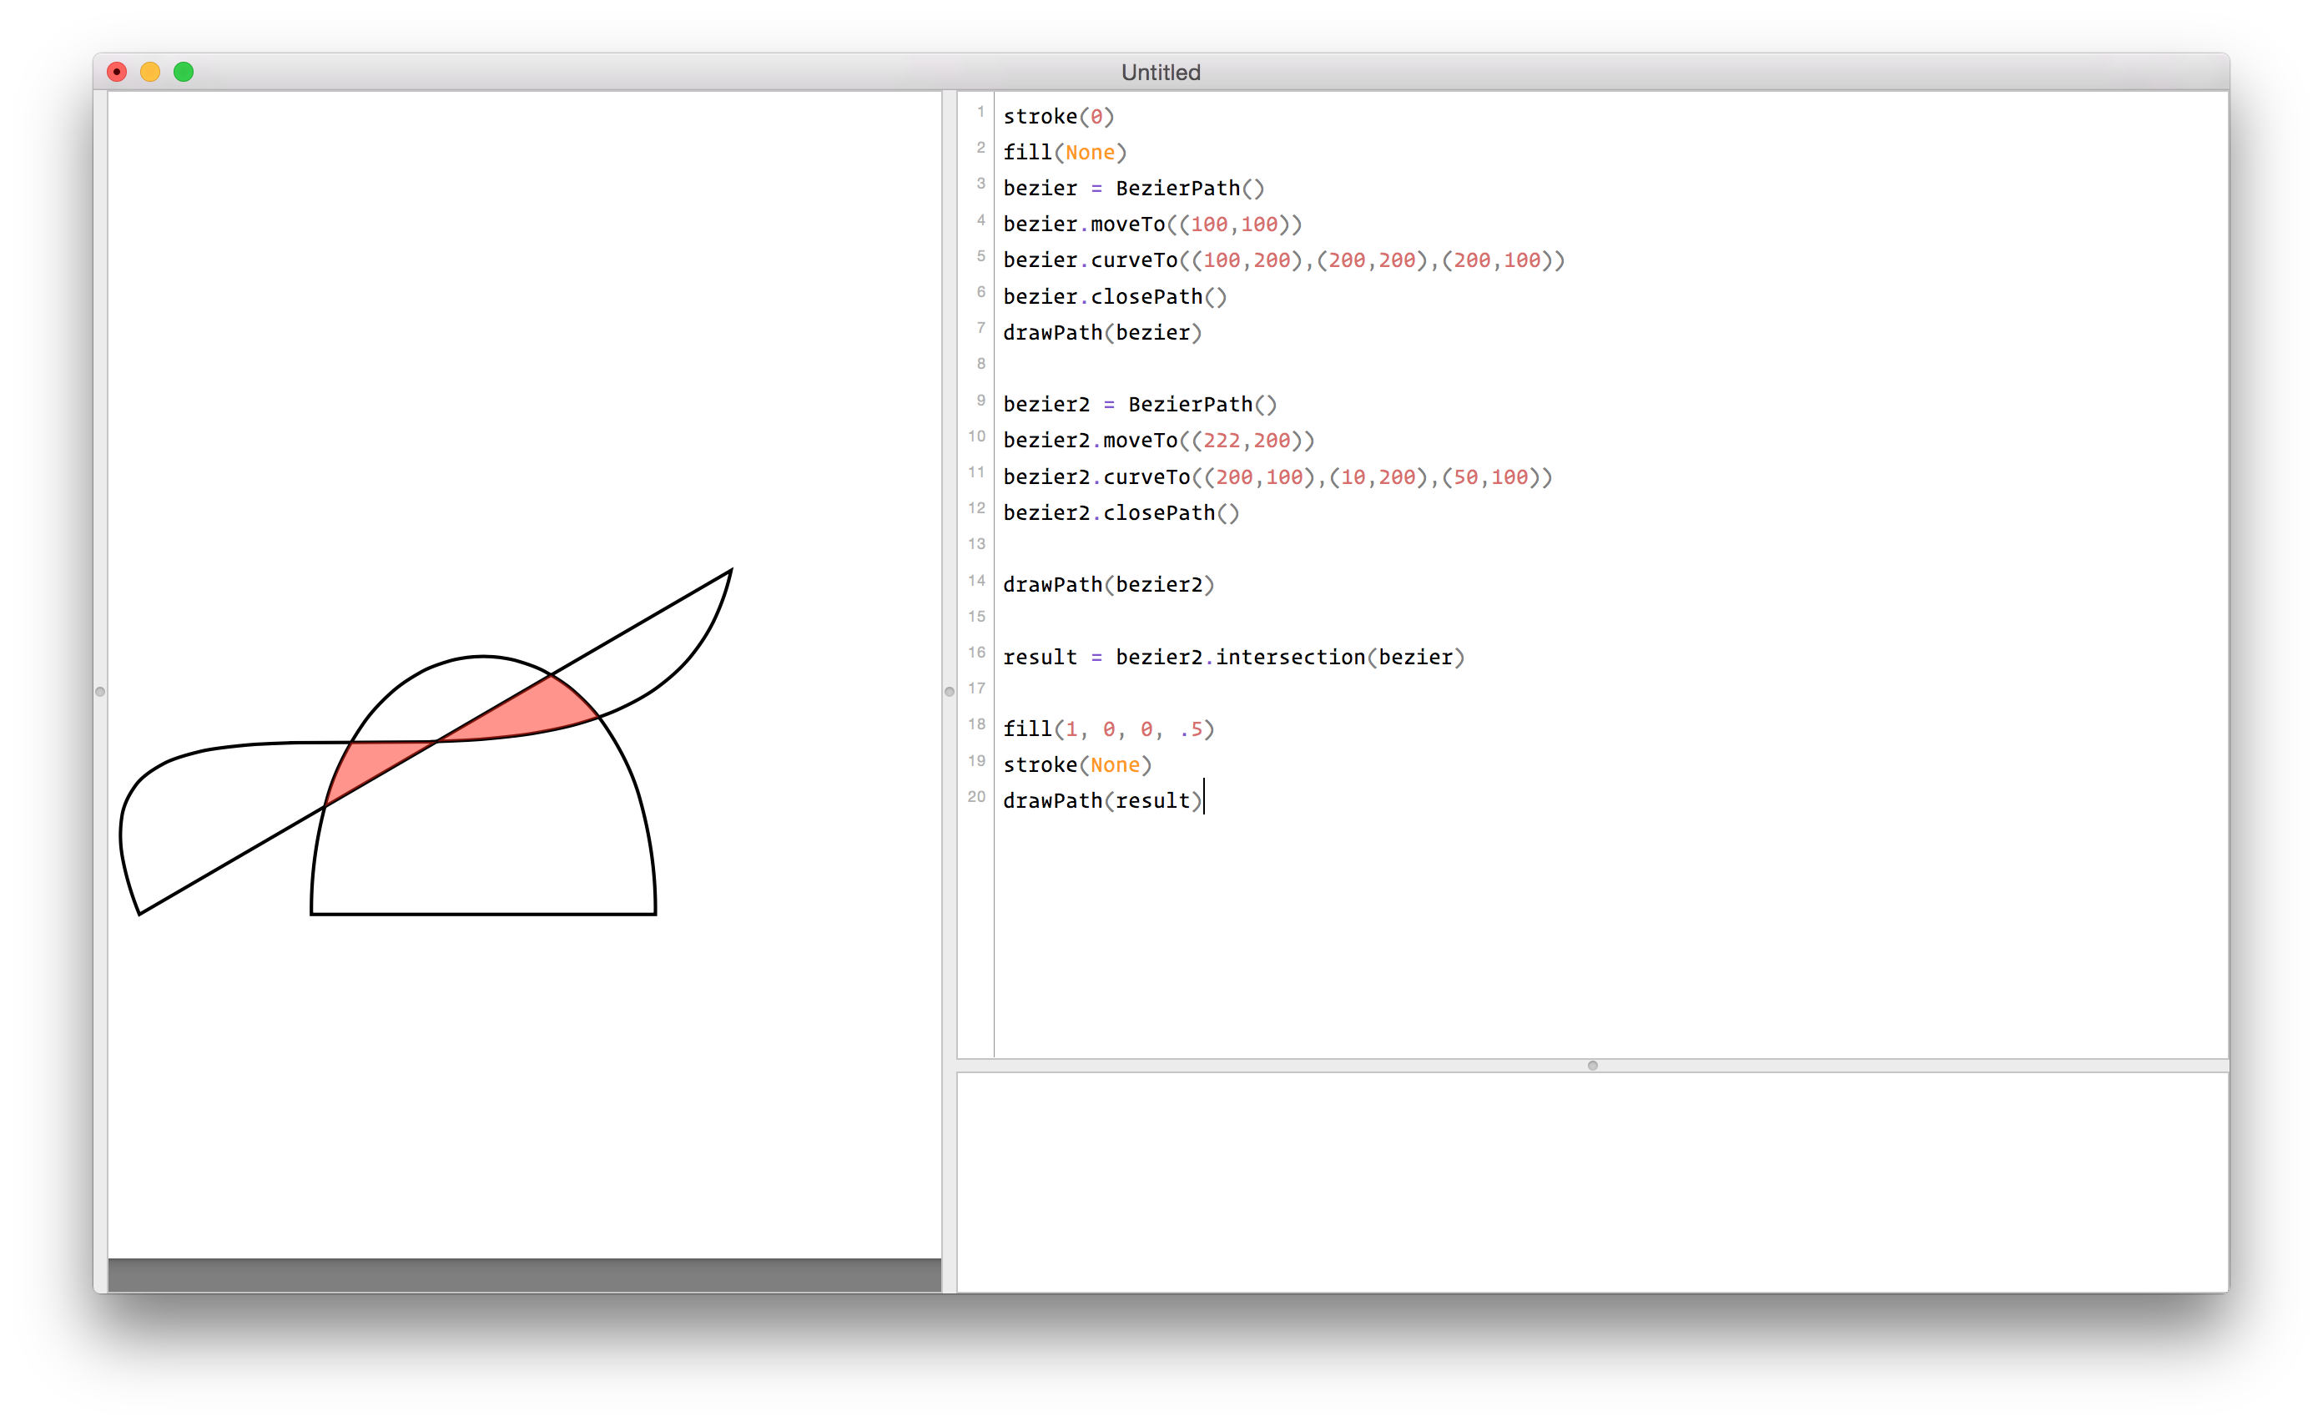Click the stroke(None) statement on line 19
Image resolution: width=2323 pixels, height=1427 pixels.
(1076, 764)
